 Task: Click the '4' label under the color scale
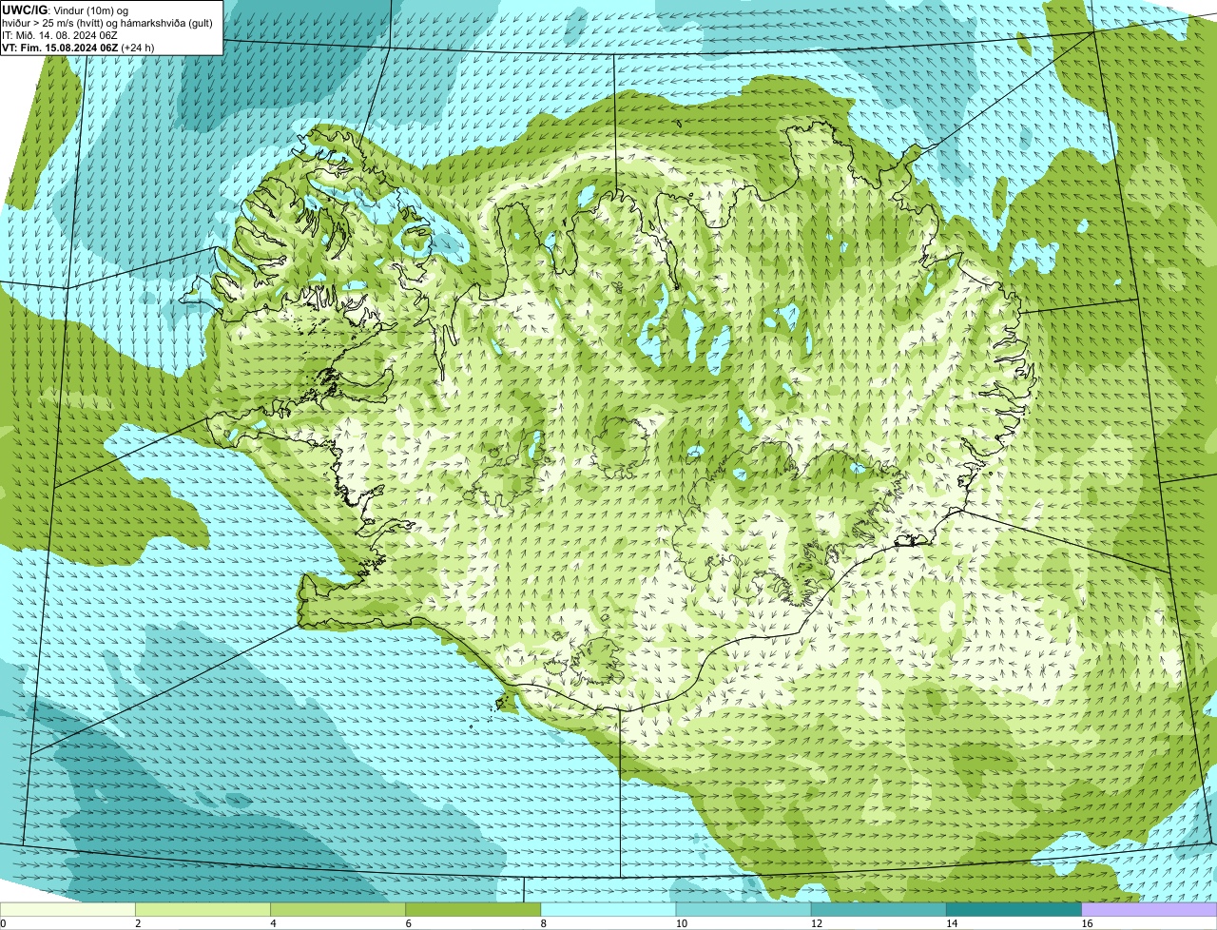click(273, 923)
